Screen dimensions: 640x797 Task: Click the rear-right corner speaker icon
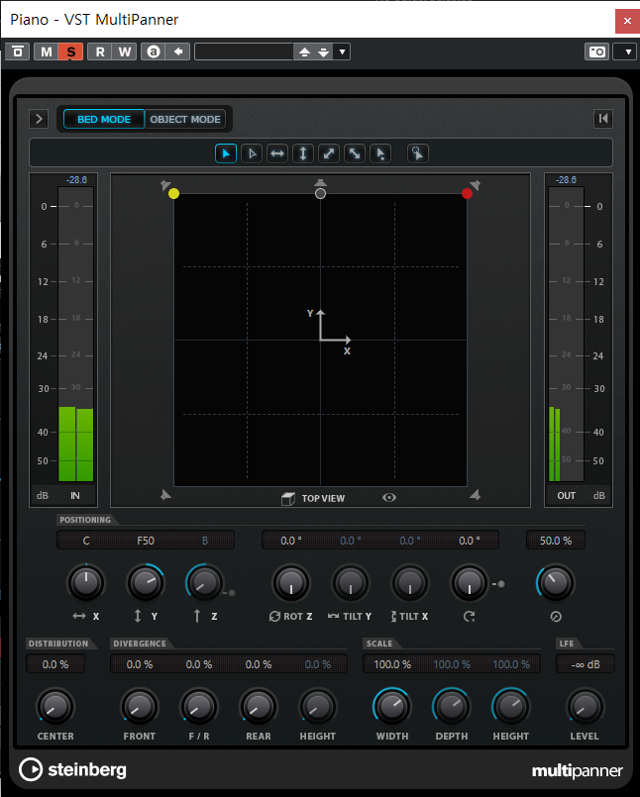[x=476, y=495]
